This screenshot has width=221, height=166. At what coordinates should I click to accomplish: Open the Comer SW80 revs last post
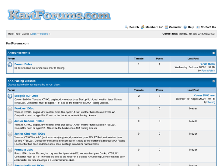point(204,95)
